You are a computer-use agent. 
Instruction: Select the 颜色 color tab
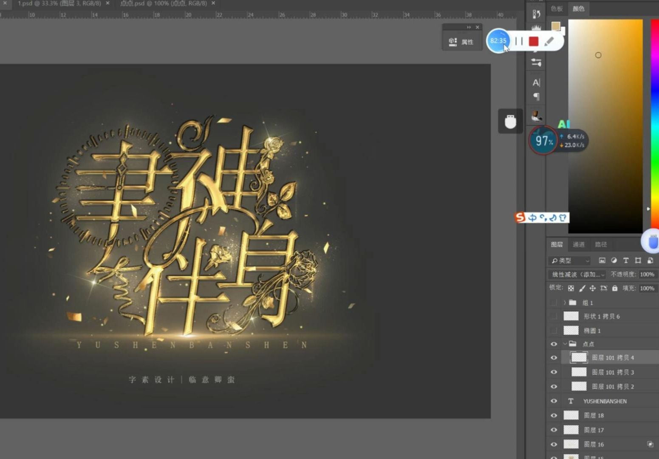pyautogui.click(x=578, y=8)
